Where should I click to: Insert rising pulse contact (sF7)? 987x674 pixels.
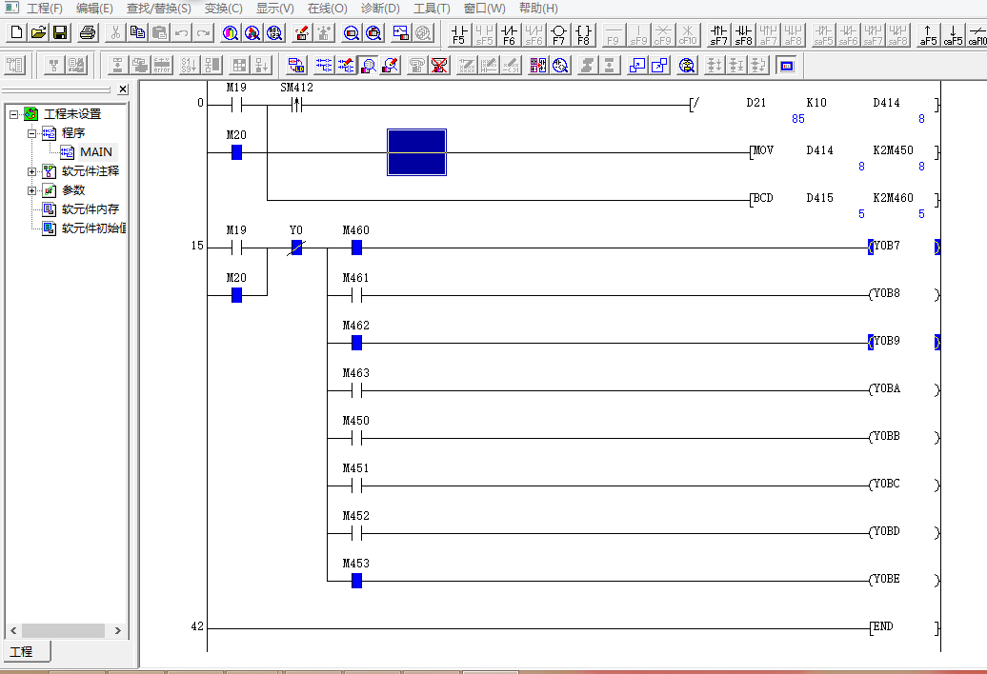(x=718, y=34)
